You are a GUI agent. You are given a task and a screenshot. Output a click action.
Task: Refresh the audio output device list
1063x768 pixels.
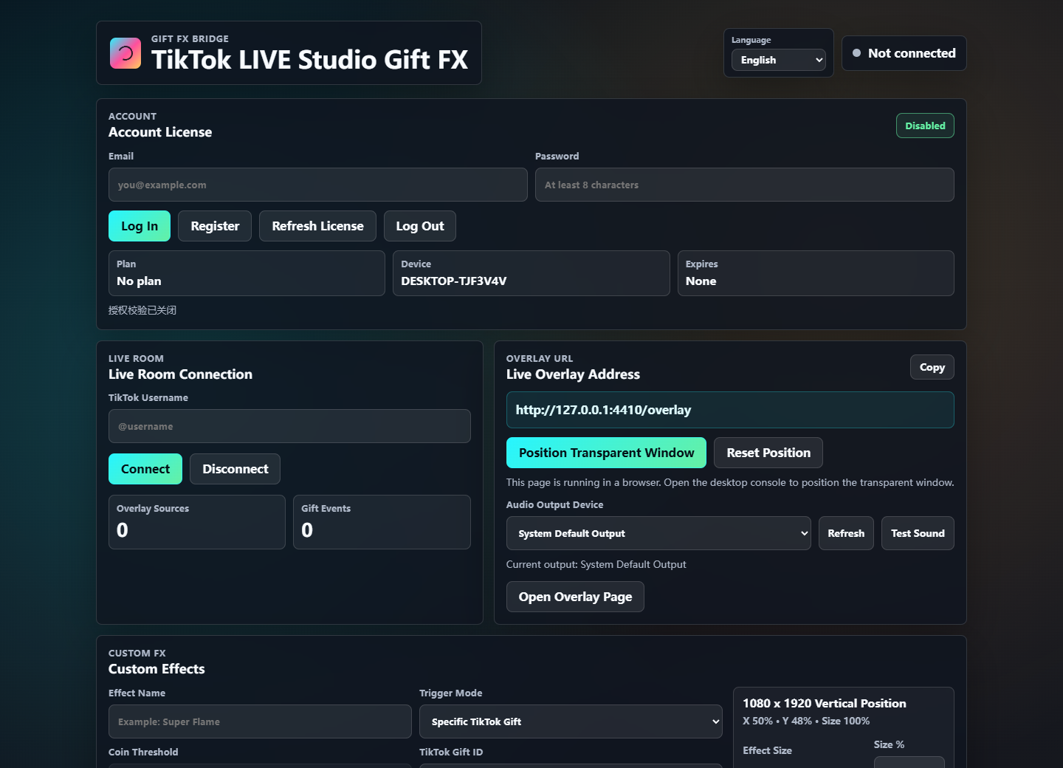(x=846, y=533)
